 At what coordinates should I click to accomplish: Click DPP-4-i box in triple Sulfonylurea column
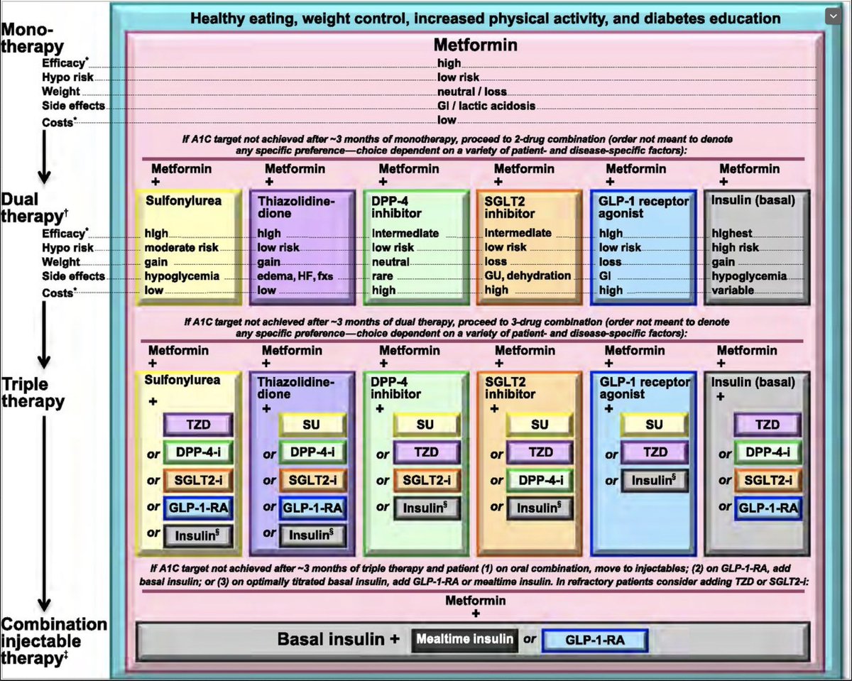(x=197, y=452)
